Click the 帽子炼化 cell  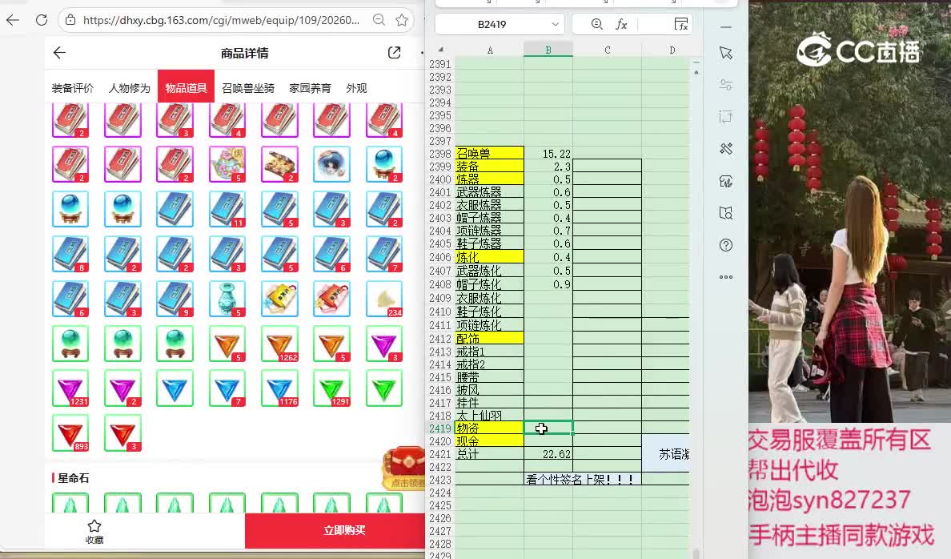coord(489,284)
